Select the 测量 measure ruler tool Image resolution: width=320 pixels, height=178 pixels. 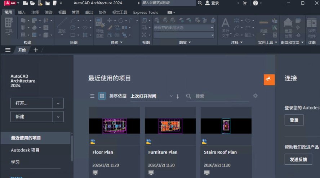point(264,23)
